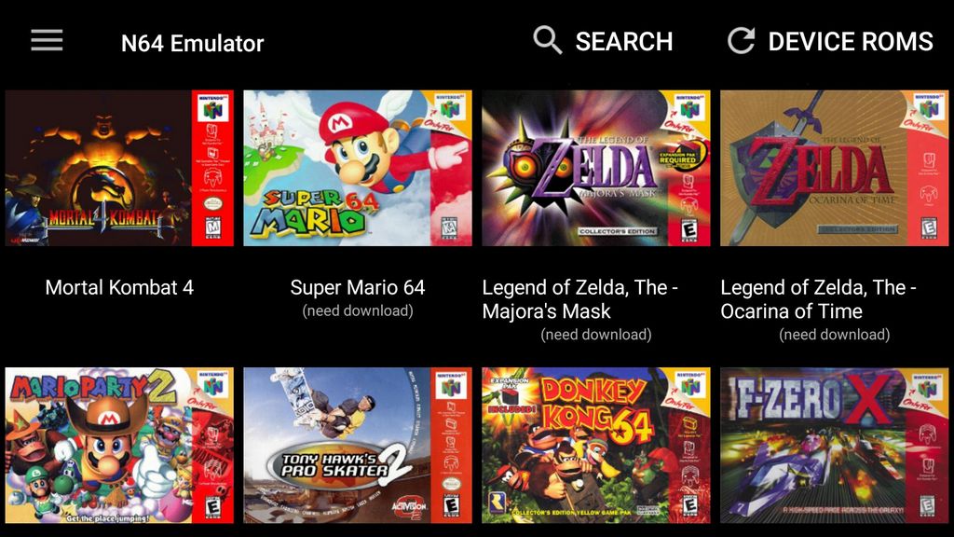Viewport: 954px width, 537px height.
Task: Click the Super Mario 64 title text
Action: coord(358,287)
